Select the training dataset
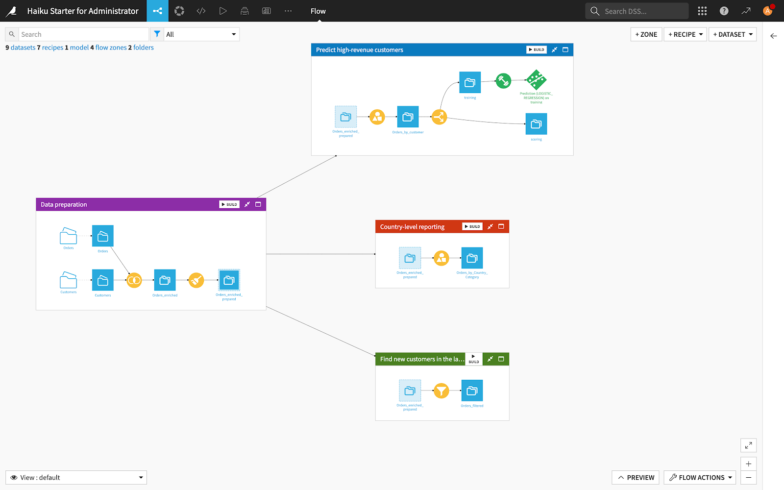This screenshot has width=784, height=490. coord(470,83)
